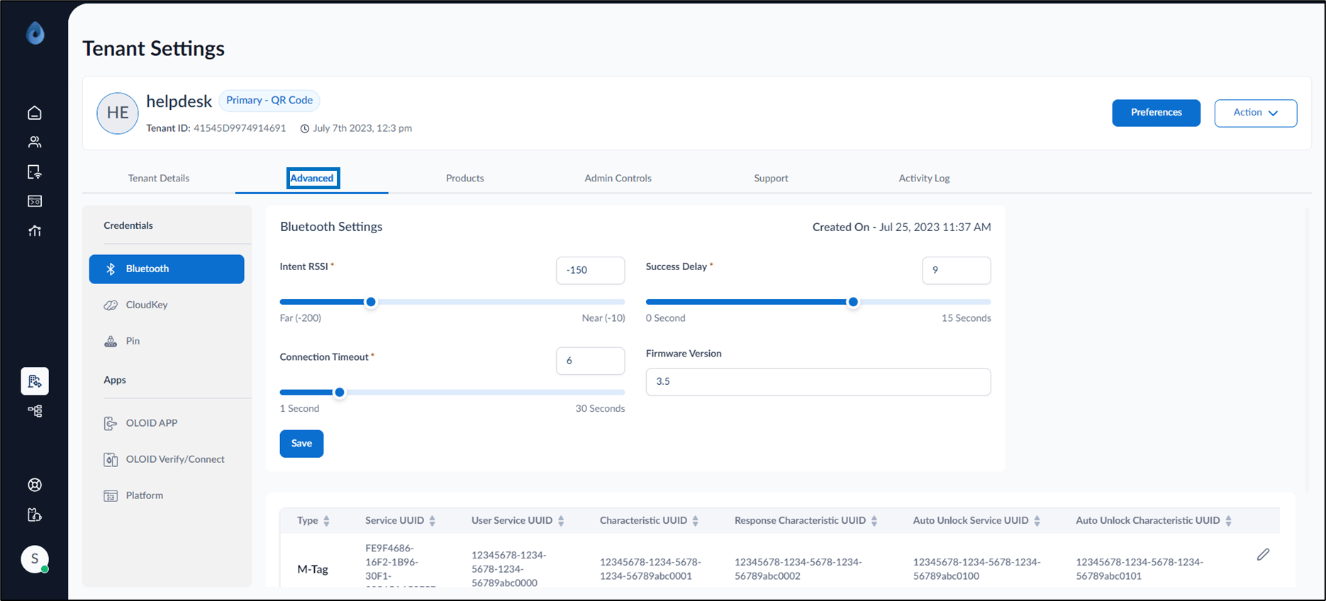Open the help lifebuoy icon

coord(35,485)
